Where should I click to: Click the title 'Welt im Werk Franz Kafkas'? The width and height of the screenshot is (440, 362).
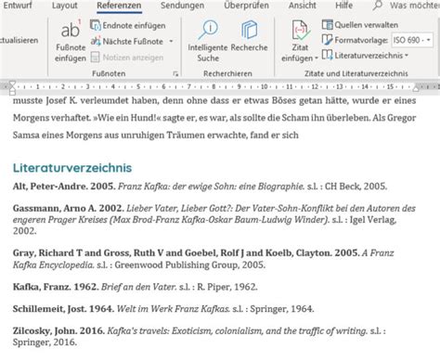point(174,309)
